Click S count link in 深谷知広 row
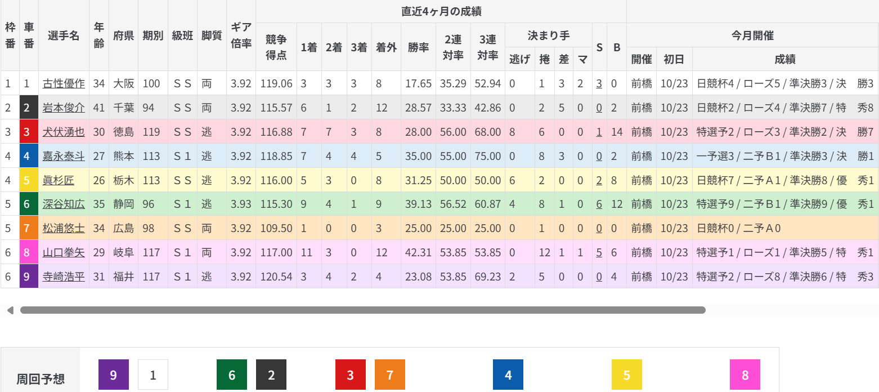Viewport: 879px width, 392px height. [x=599, y=204]
